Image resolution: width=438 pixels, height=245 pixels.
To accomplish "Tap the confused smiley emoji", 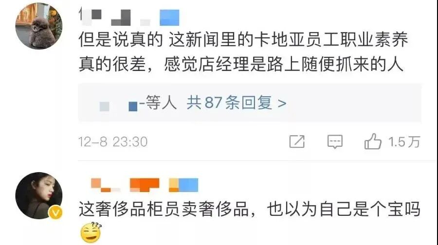I will click(x=91, y=232).
